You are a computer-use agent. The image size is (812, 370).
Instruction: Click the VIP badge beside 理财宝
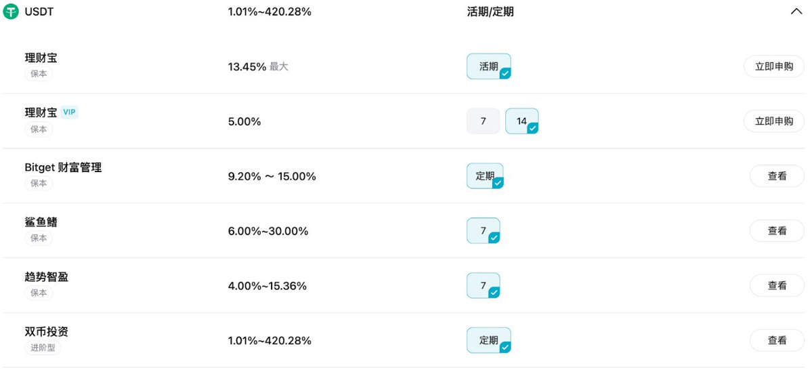(x=69, y=112)
